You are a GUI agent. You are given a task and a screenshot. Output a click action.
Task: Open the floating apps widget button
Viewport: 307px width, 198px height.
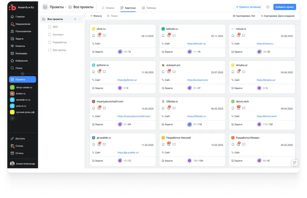point(294,163)
